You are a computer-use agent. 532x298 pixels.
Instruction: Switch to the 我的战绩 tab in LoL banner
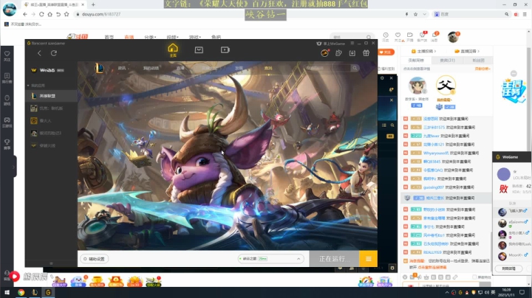(151, 68)
